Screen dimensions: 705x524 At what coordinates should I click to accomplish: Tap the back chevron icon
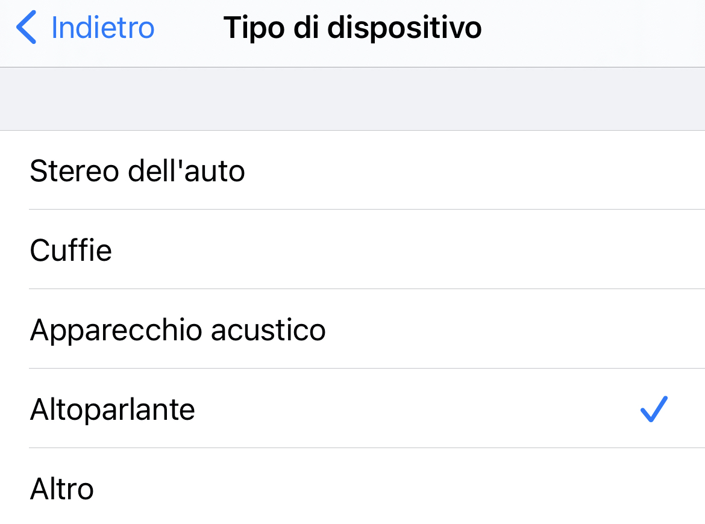25,27
